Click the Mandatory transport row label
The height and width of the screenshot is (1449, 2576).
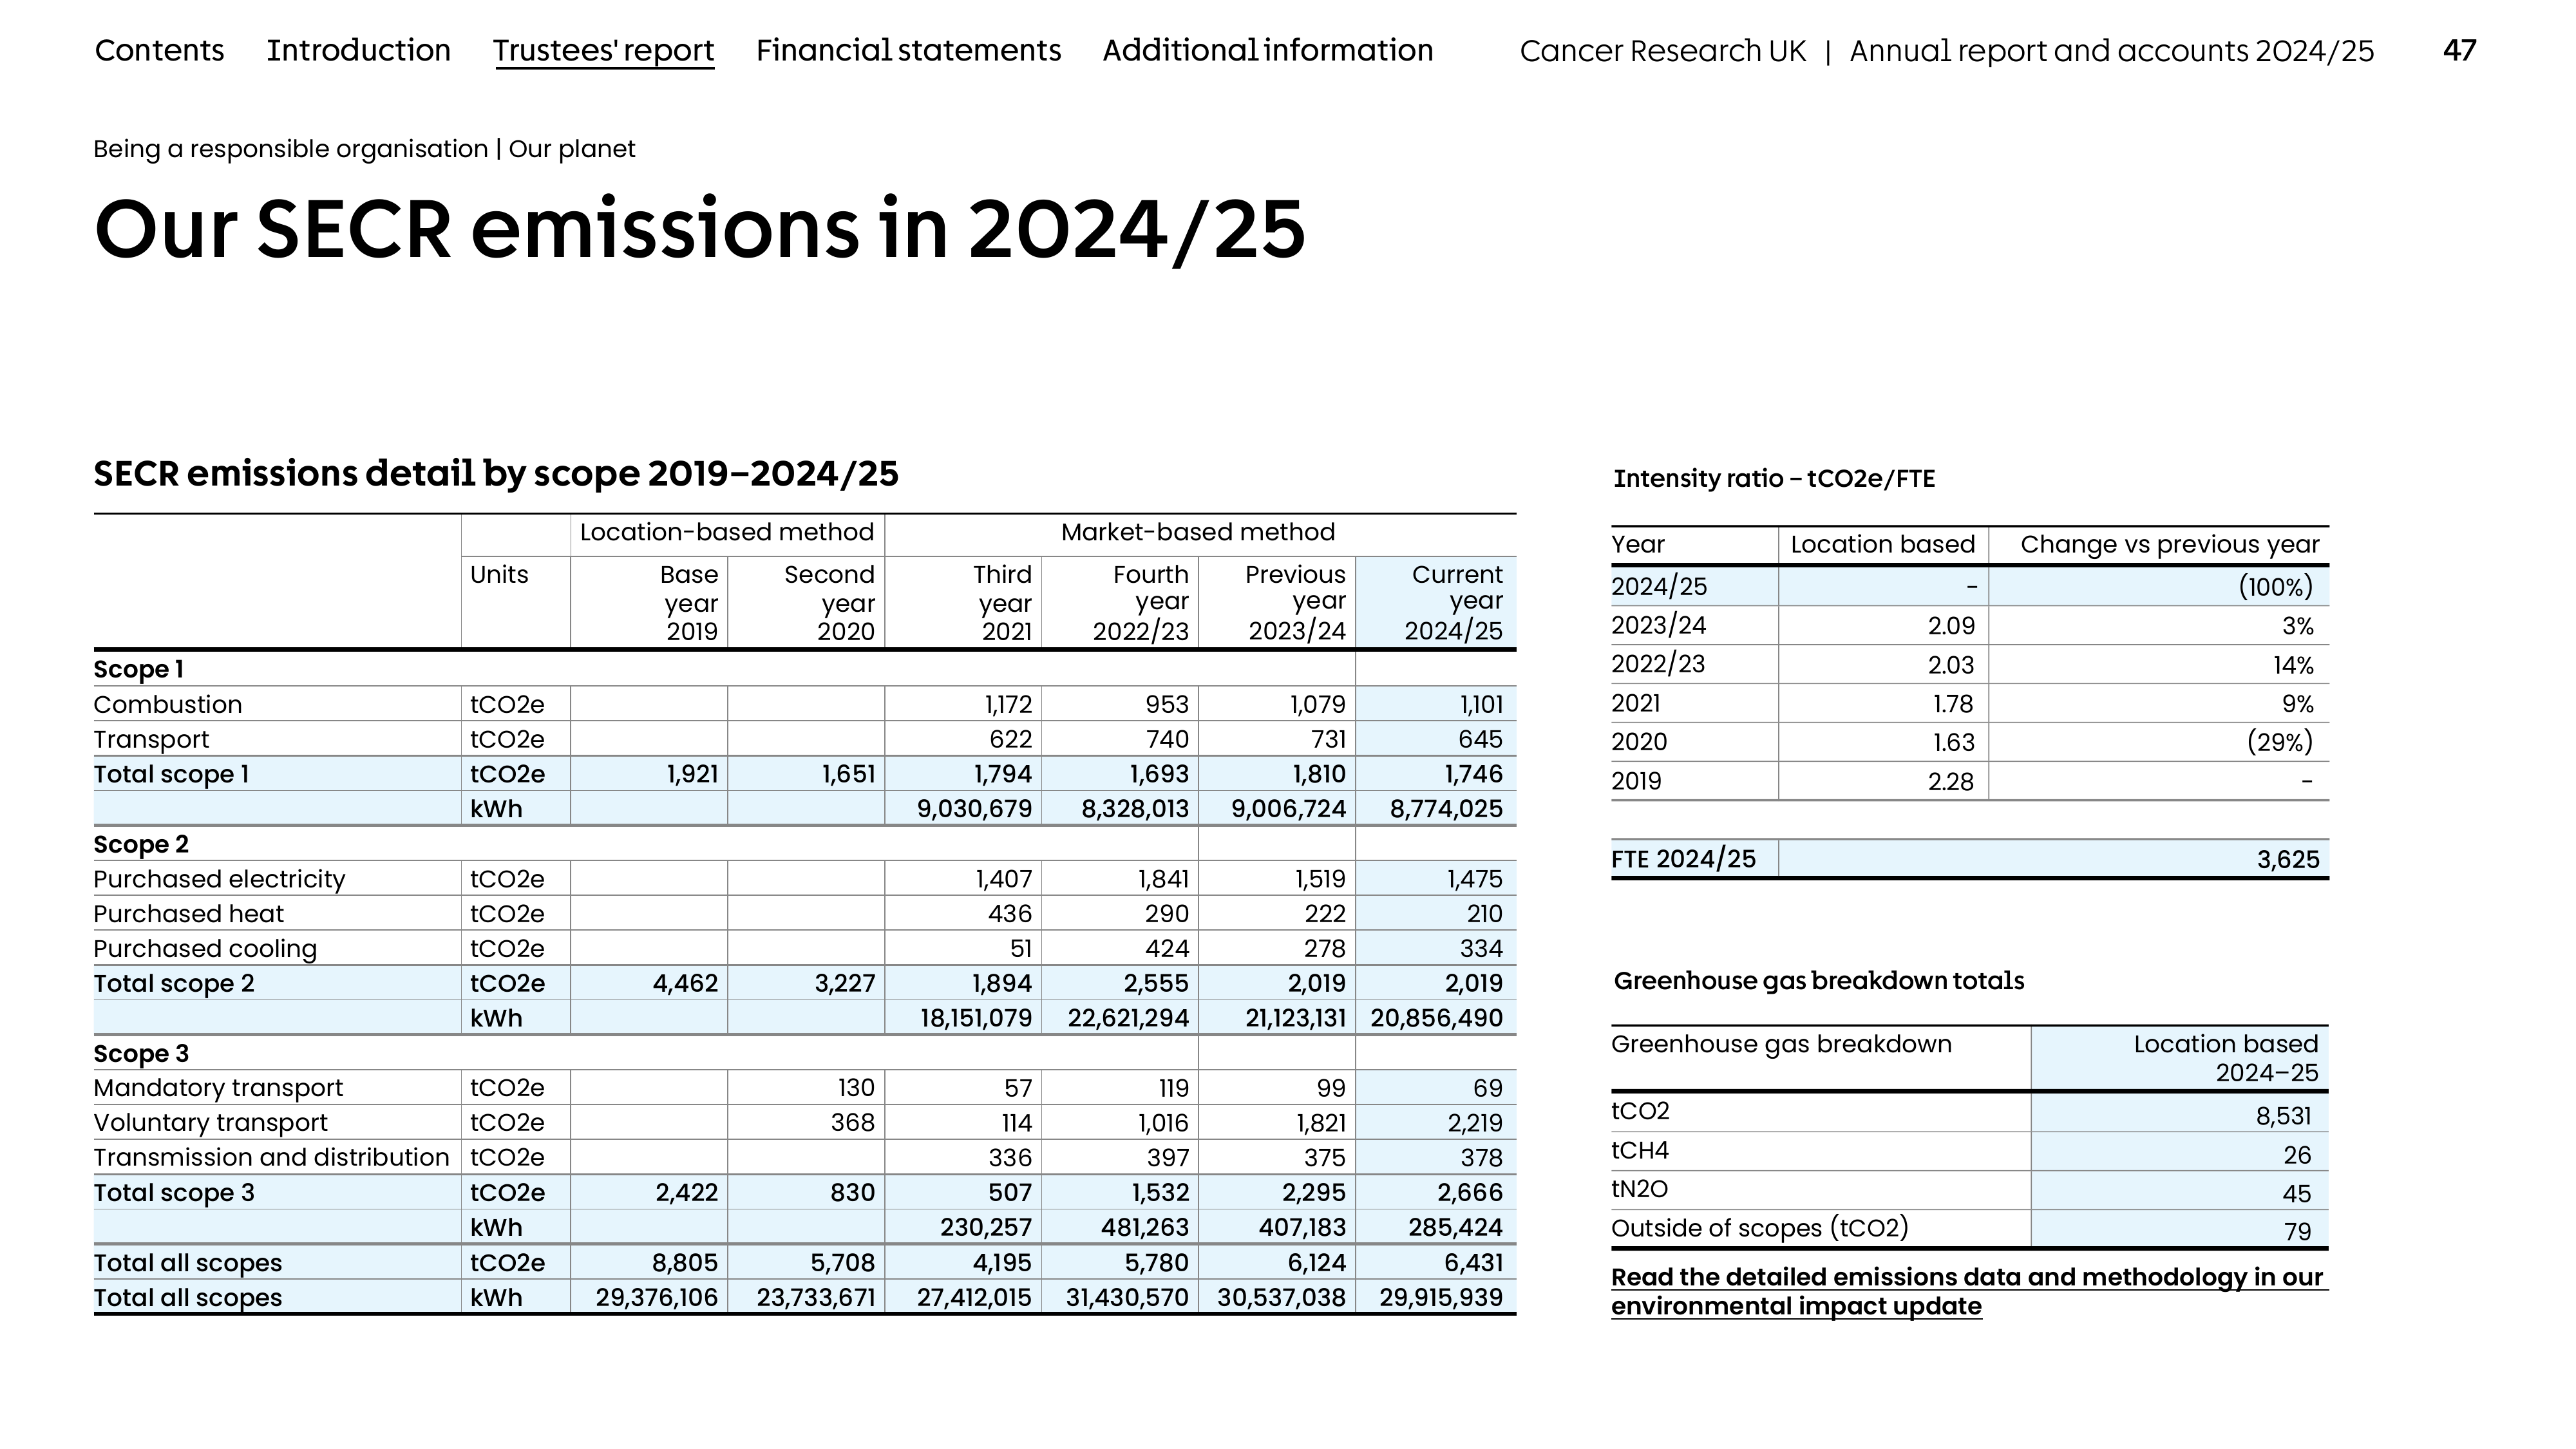pyautogui.click(x=218, y=1088)
